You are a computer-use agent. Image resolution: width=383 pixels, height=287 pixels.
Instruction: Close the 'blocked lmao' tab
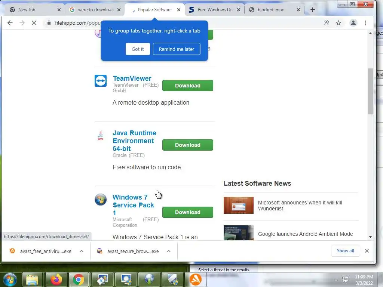pos(298,10)
